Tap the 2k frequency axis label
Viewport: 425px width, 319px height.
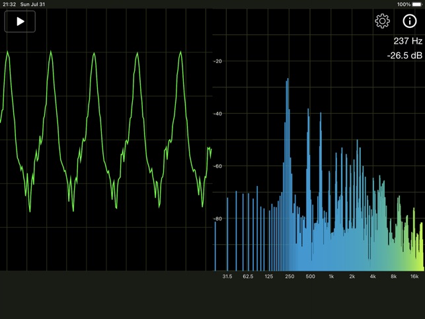point(352,277)
